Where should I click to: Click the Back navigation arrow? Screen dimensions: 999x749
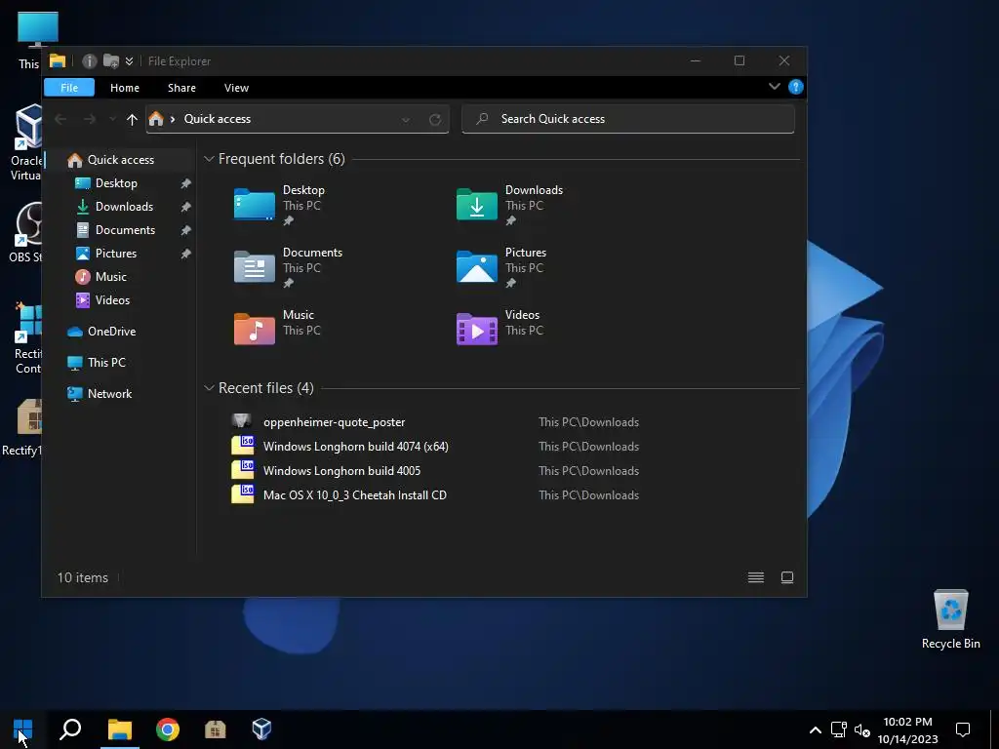pos(60,119)
